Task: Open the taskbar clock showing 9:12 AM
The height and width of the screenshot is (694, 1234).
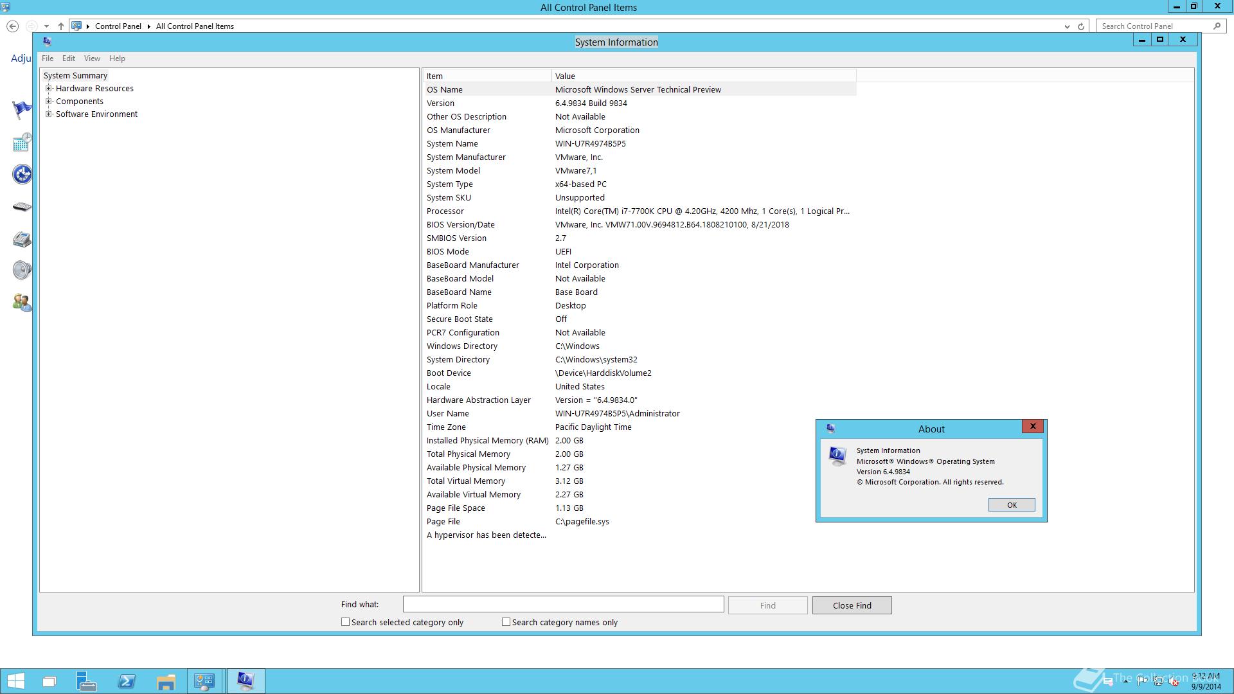Action: 1206,681
